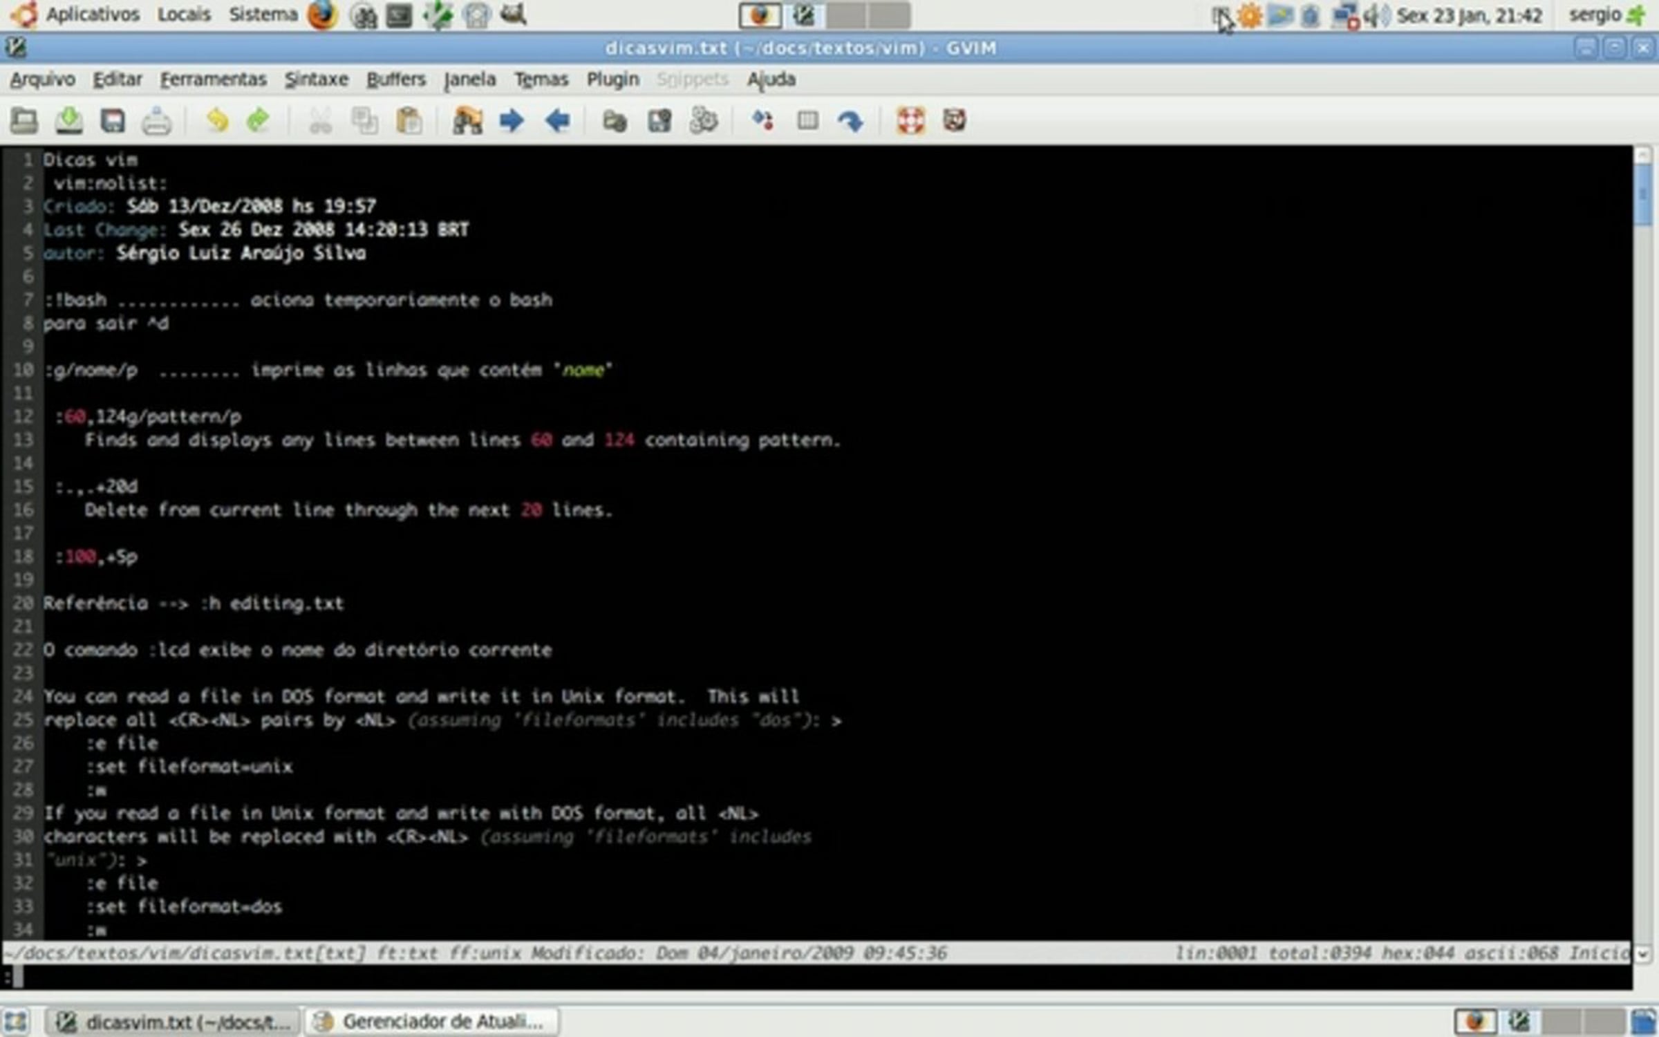The image size is (1659, 1037).
Task: Save the current file from toolbar
Action: [68, 121]
